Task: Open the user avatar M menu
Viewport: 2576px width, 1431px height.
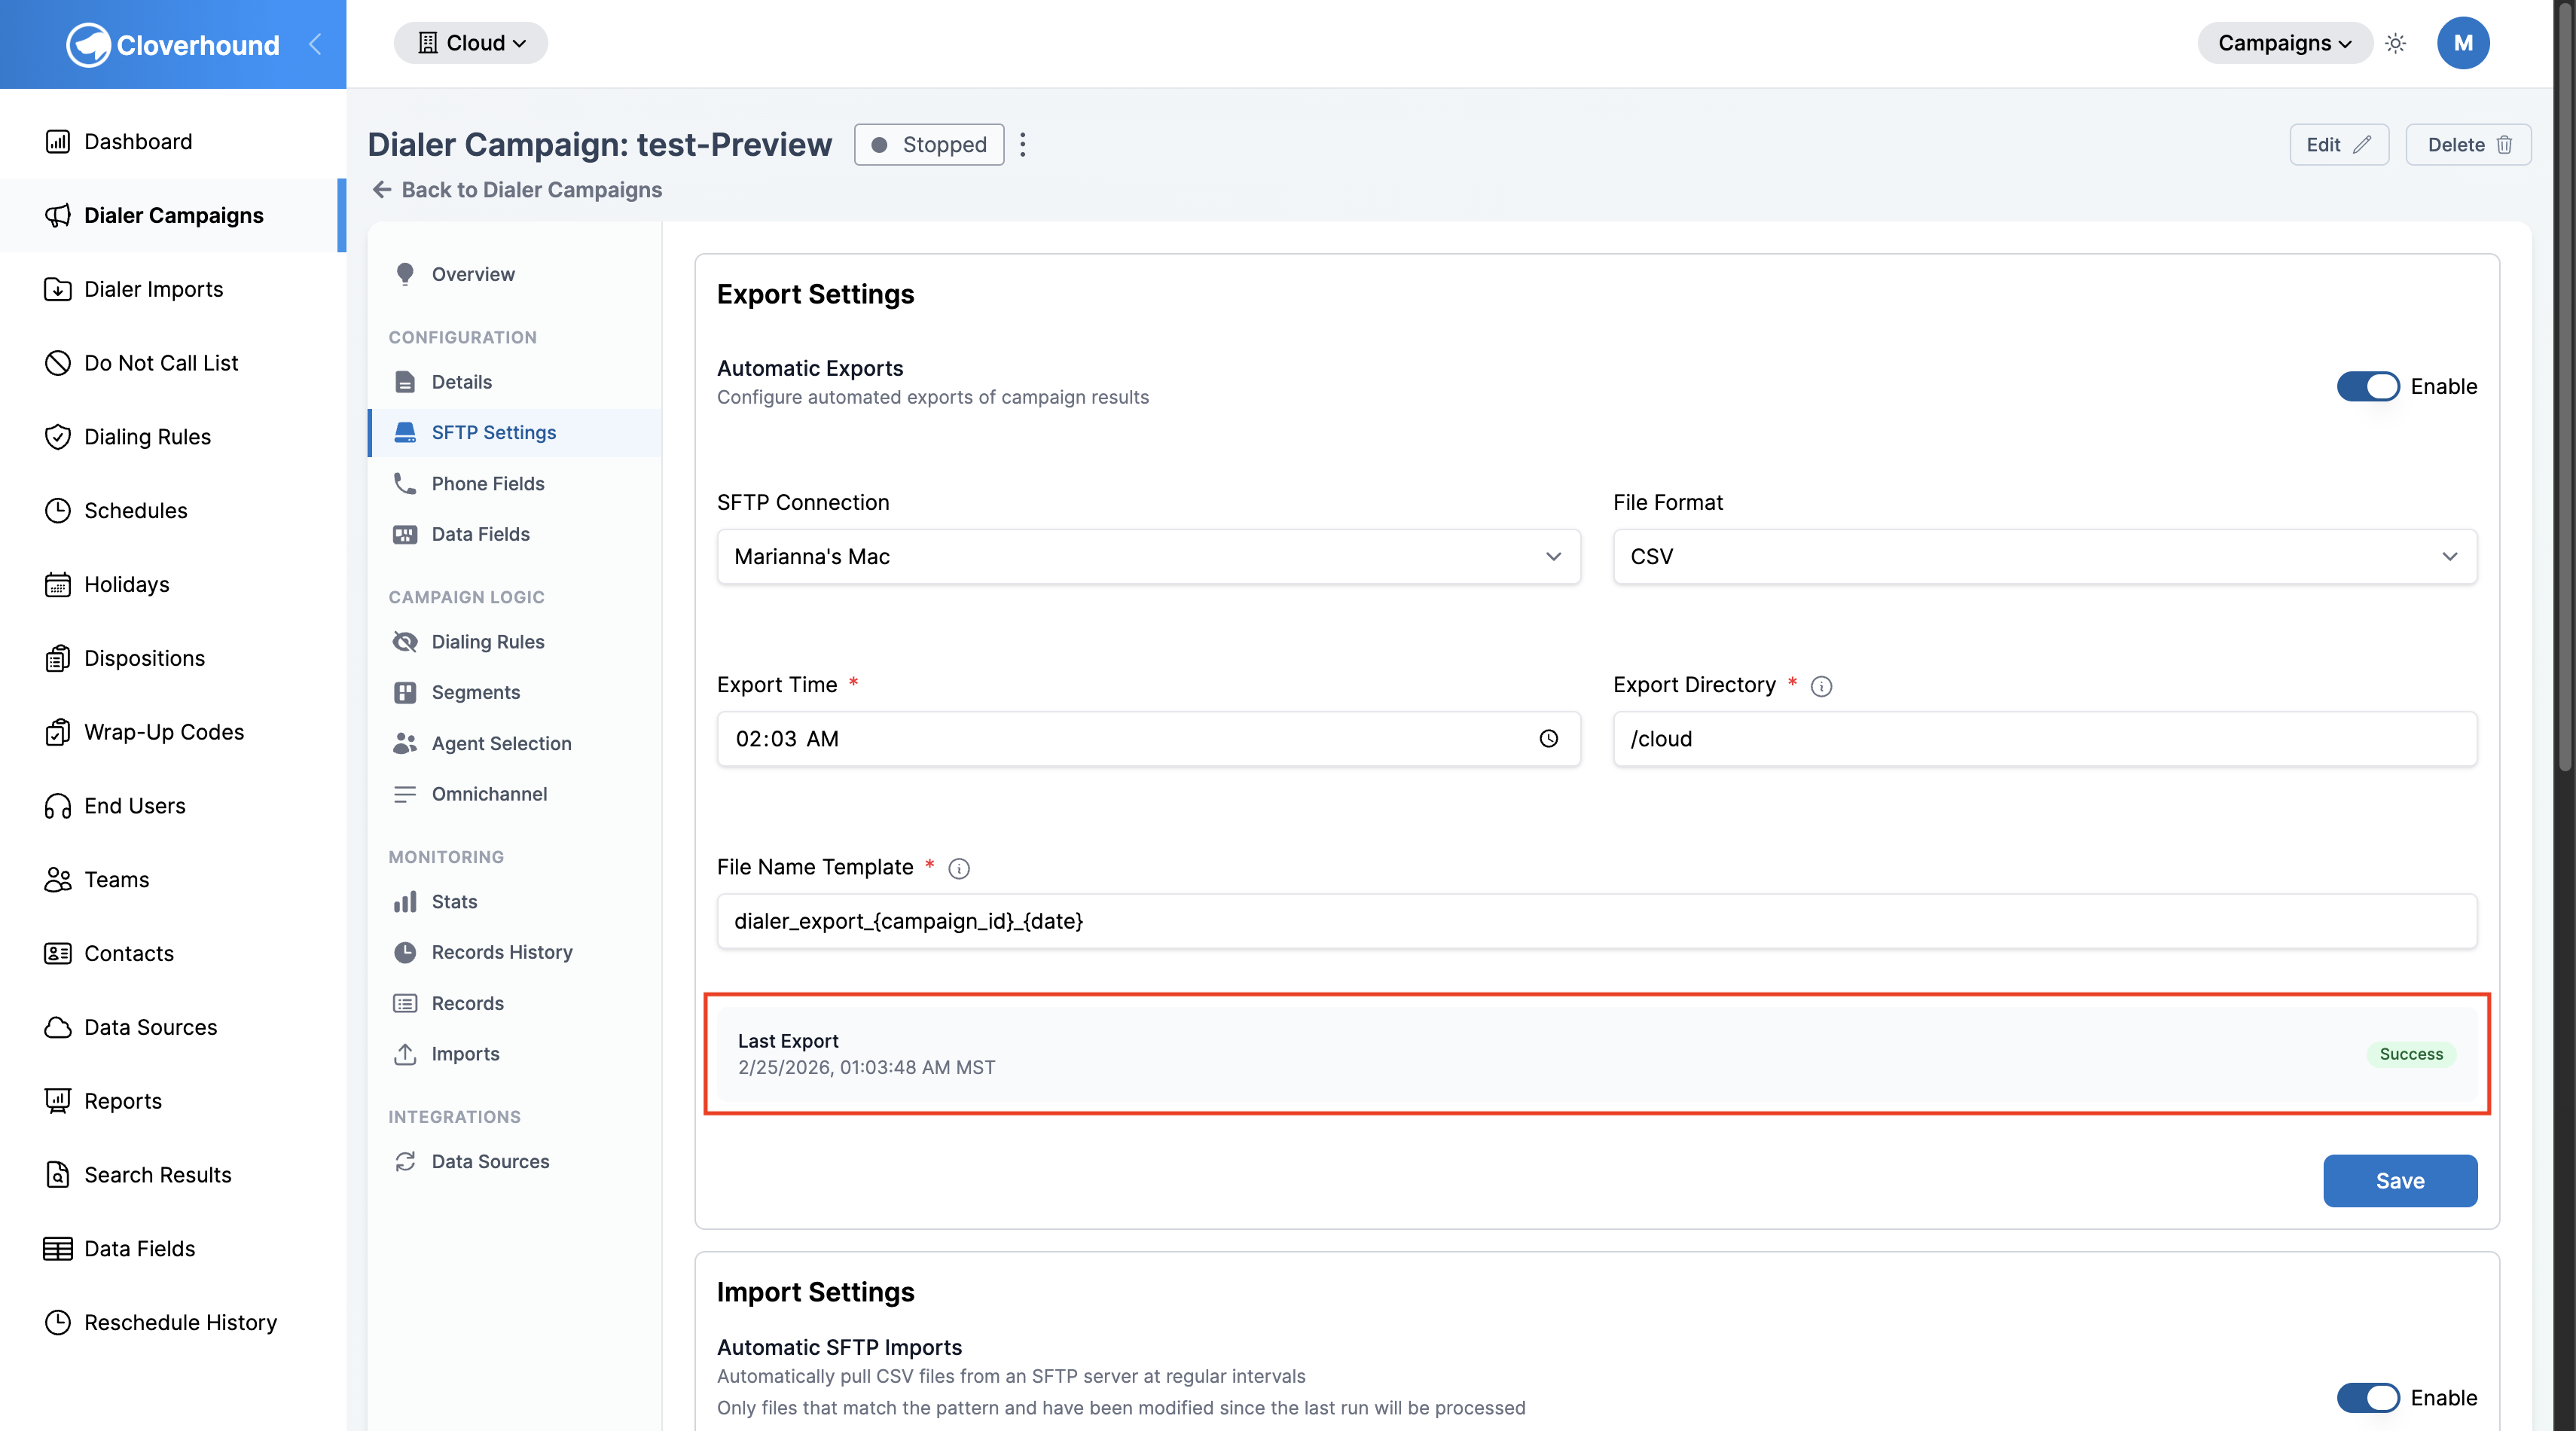Action: coord(2463,43)
